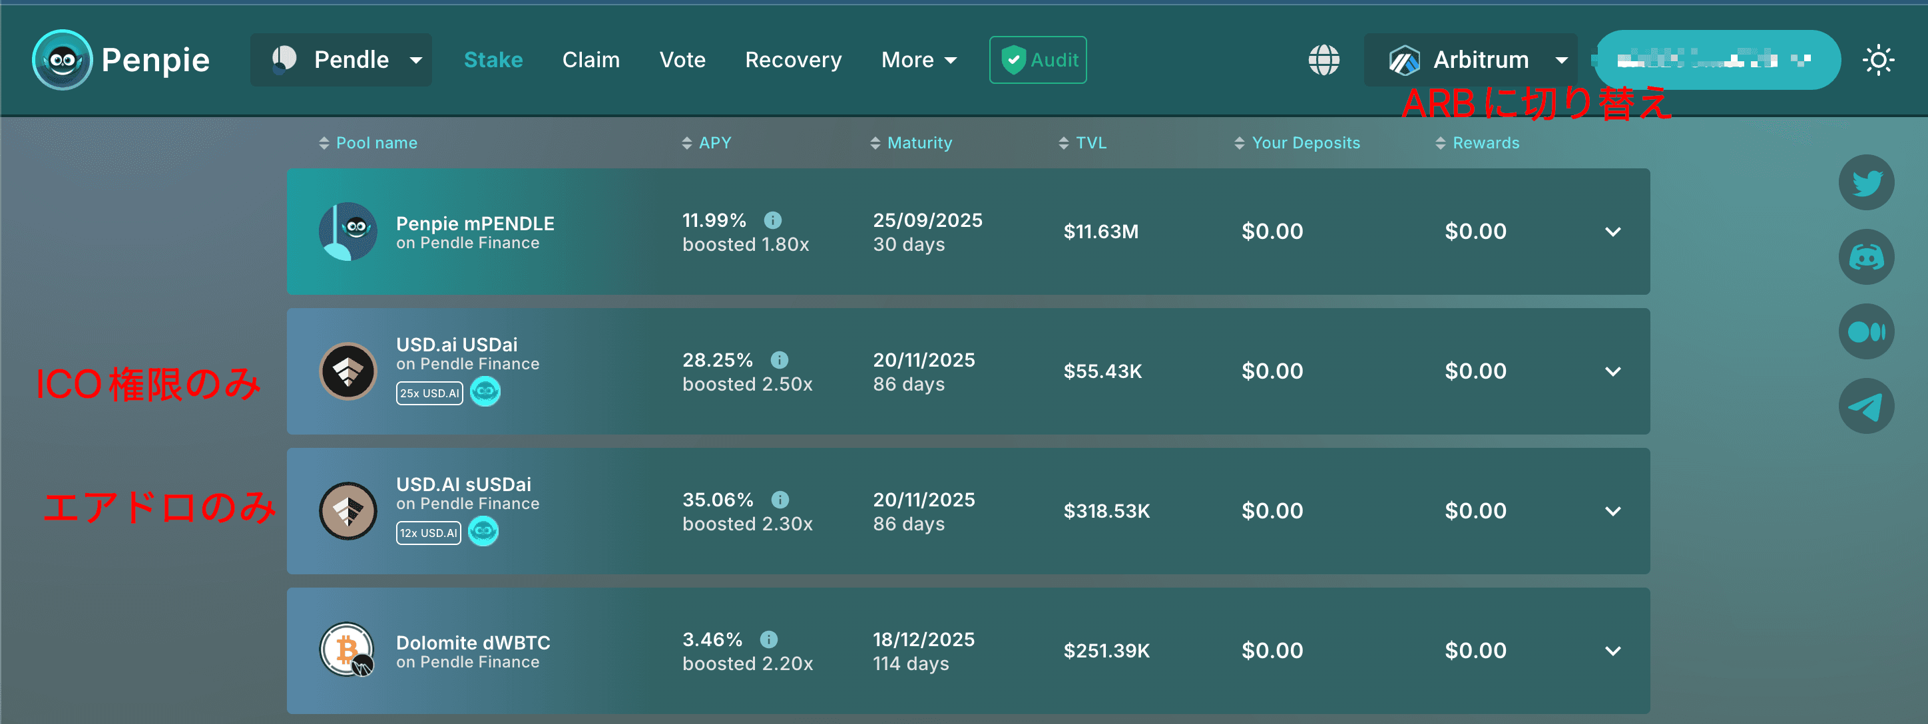The height and width of the screenshot is (724, 1928).
Task: Click the USD.AI sUSDai pool icon
Action: [x=348, y=512]
